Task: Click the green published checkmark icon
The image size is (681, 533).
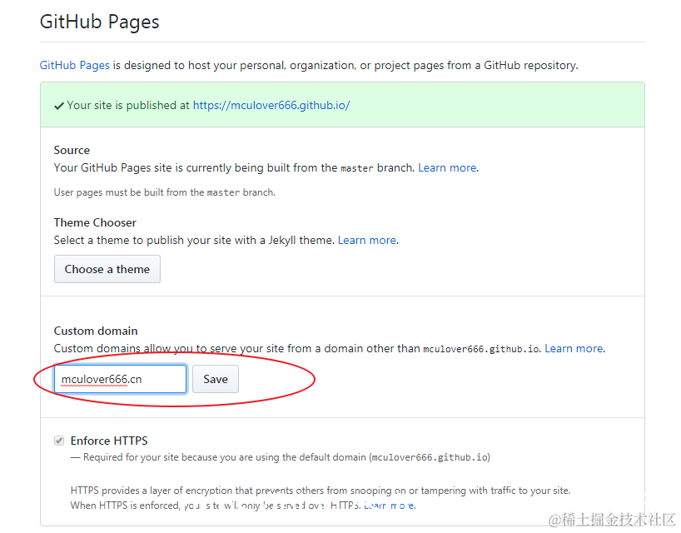Action: pos(59,106)
